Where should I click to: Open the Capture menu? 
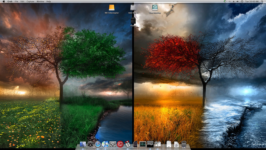[30, 1]
